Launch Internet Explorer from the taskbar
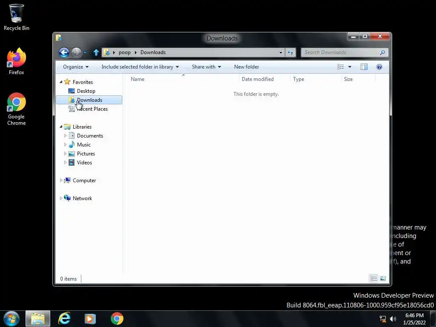436x327 pixels. [x=64, y=318]
